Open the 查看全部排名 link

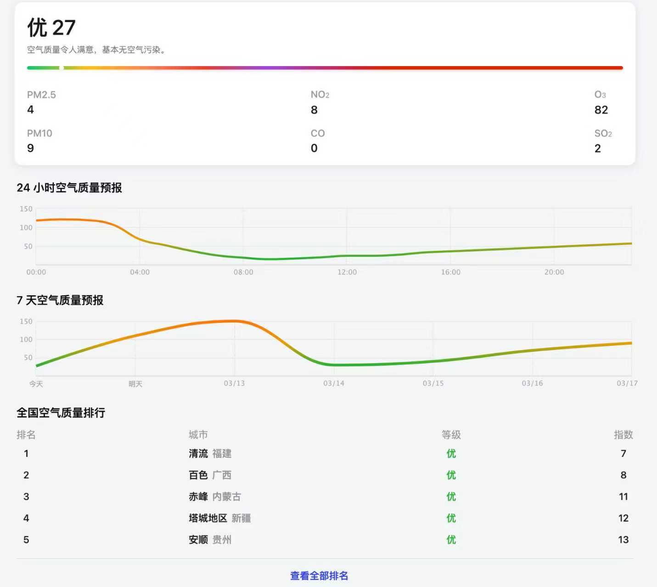pyautogui.click(x=319, y=576)
